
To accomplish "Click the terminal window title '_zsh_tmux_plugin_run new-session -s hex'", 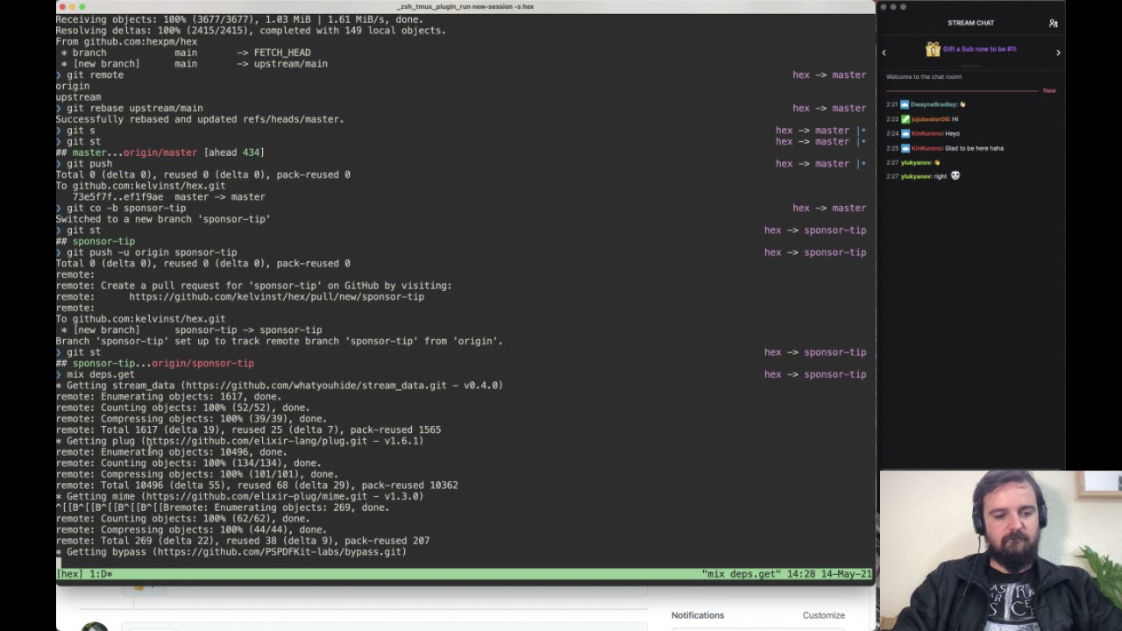I will tap(465, 6).
